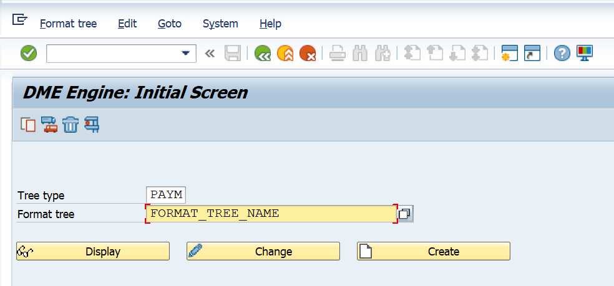The height and width of the screenshot is (286, 614).
Task: Click the Tree type field containing PAYM
Action: coord(165,195)
